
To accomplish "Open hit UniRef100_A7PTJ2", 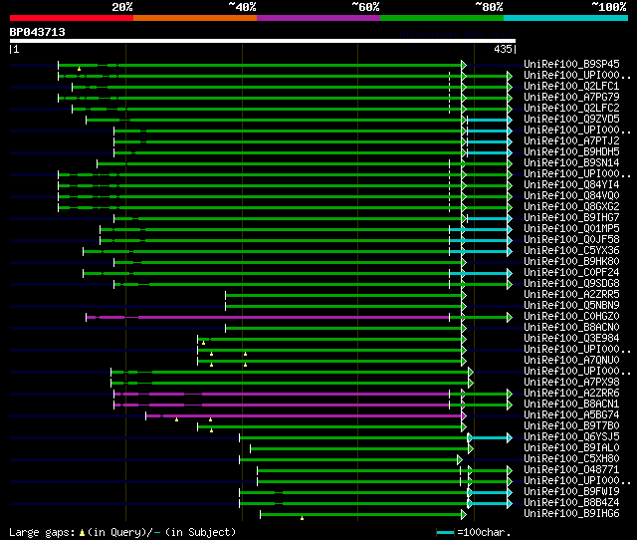I will pos(571,141).
